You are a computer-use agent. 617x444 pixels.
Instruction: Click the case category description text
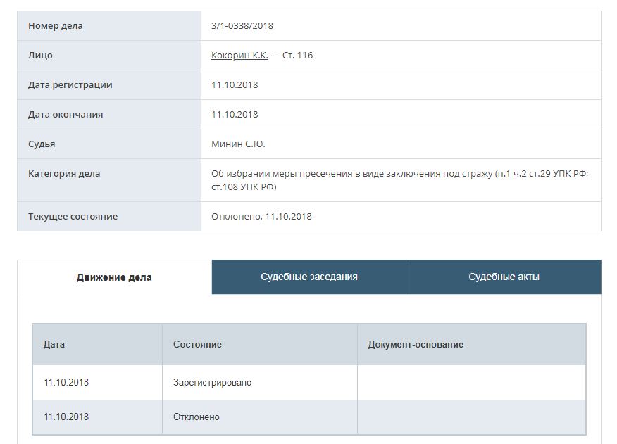coord(399,180)
